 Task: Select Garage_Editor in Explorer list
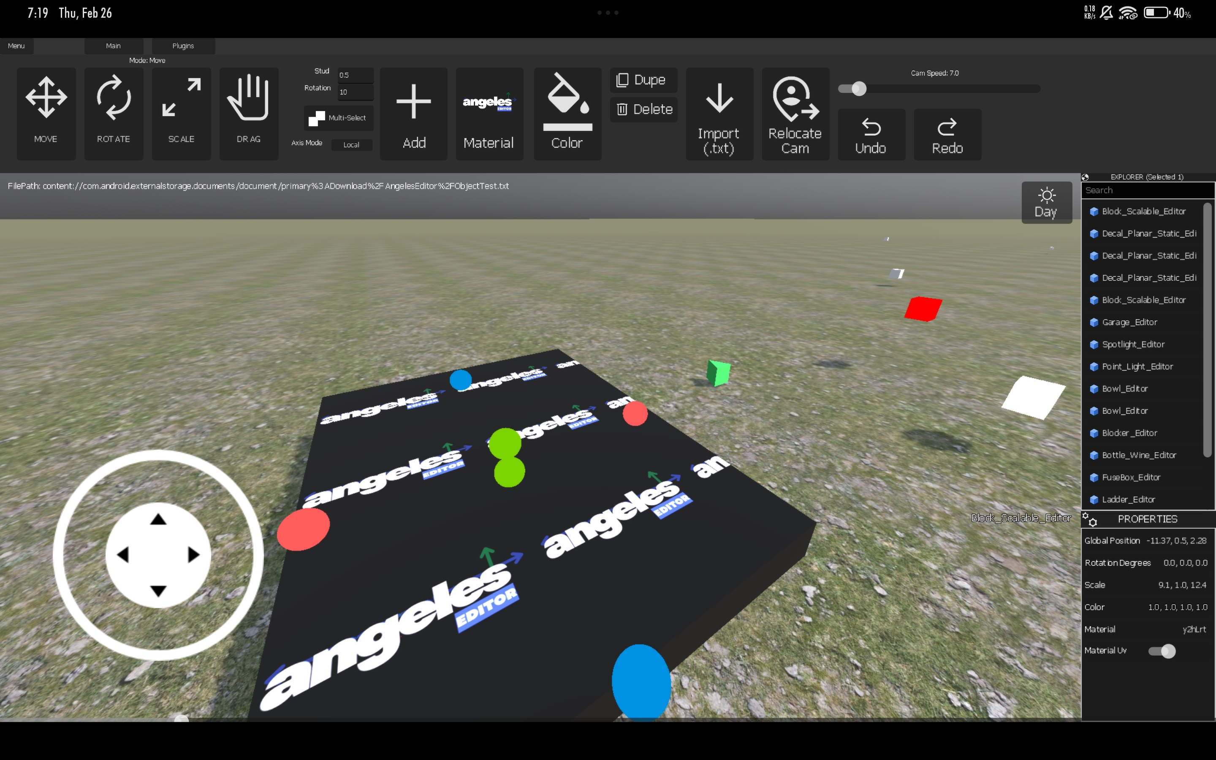pyautogui.click(x=1129, y=322)
